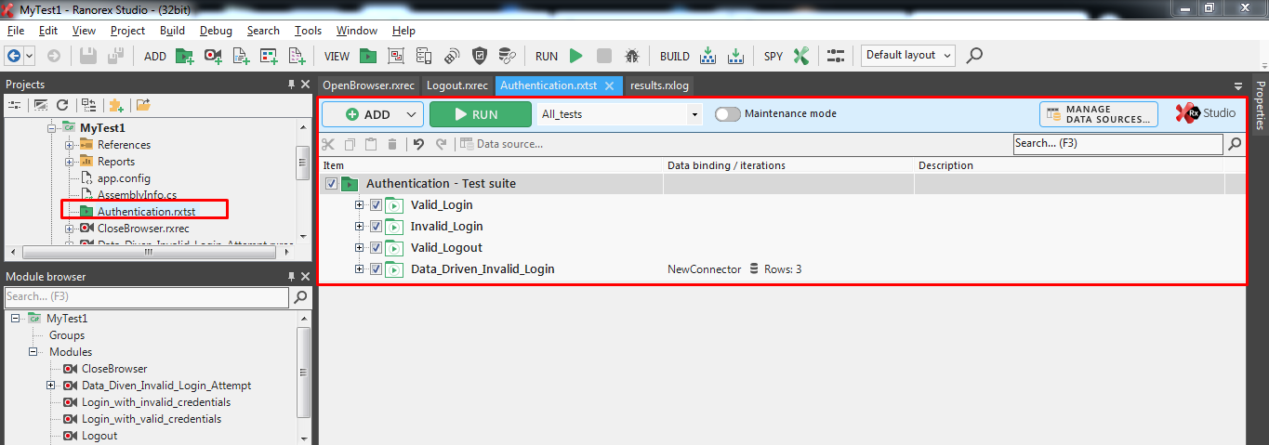This screenshot has height=445, width=1269.
Task: Expand the Invalid_Login test case
Action: pos(360,227)
